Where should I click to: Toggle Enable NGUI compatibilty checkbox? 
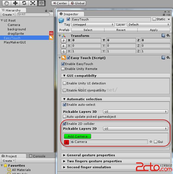tap(64, 90)
